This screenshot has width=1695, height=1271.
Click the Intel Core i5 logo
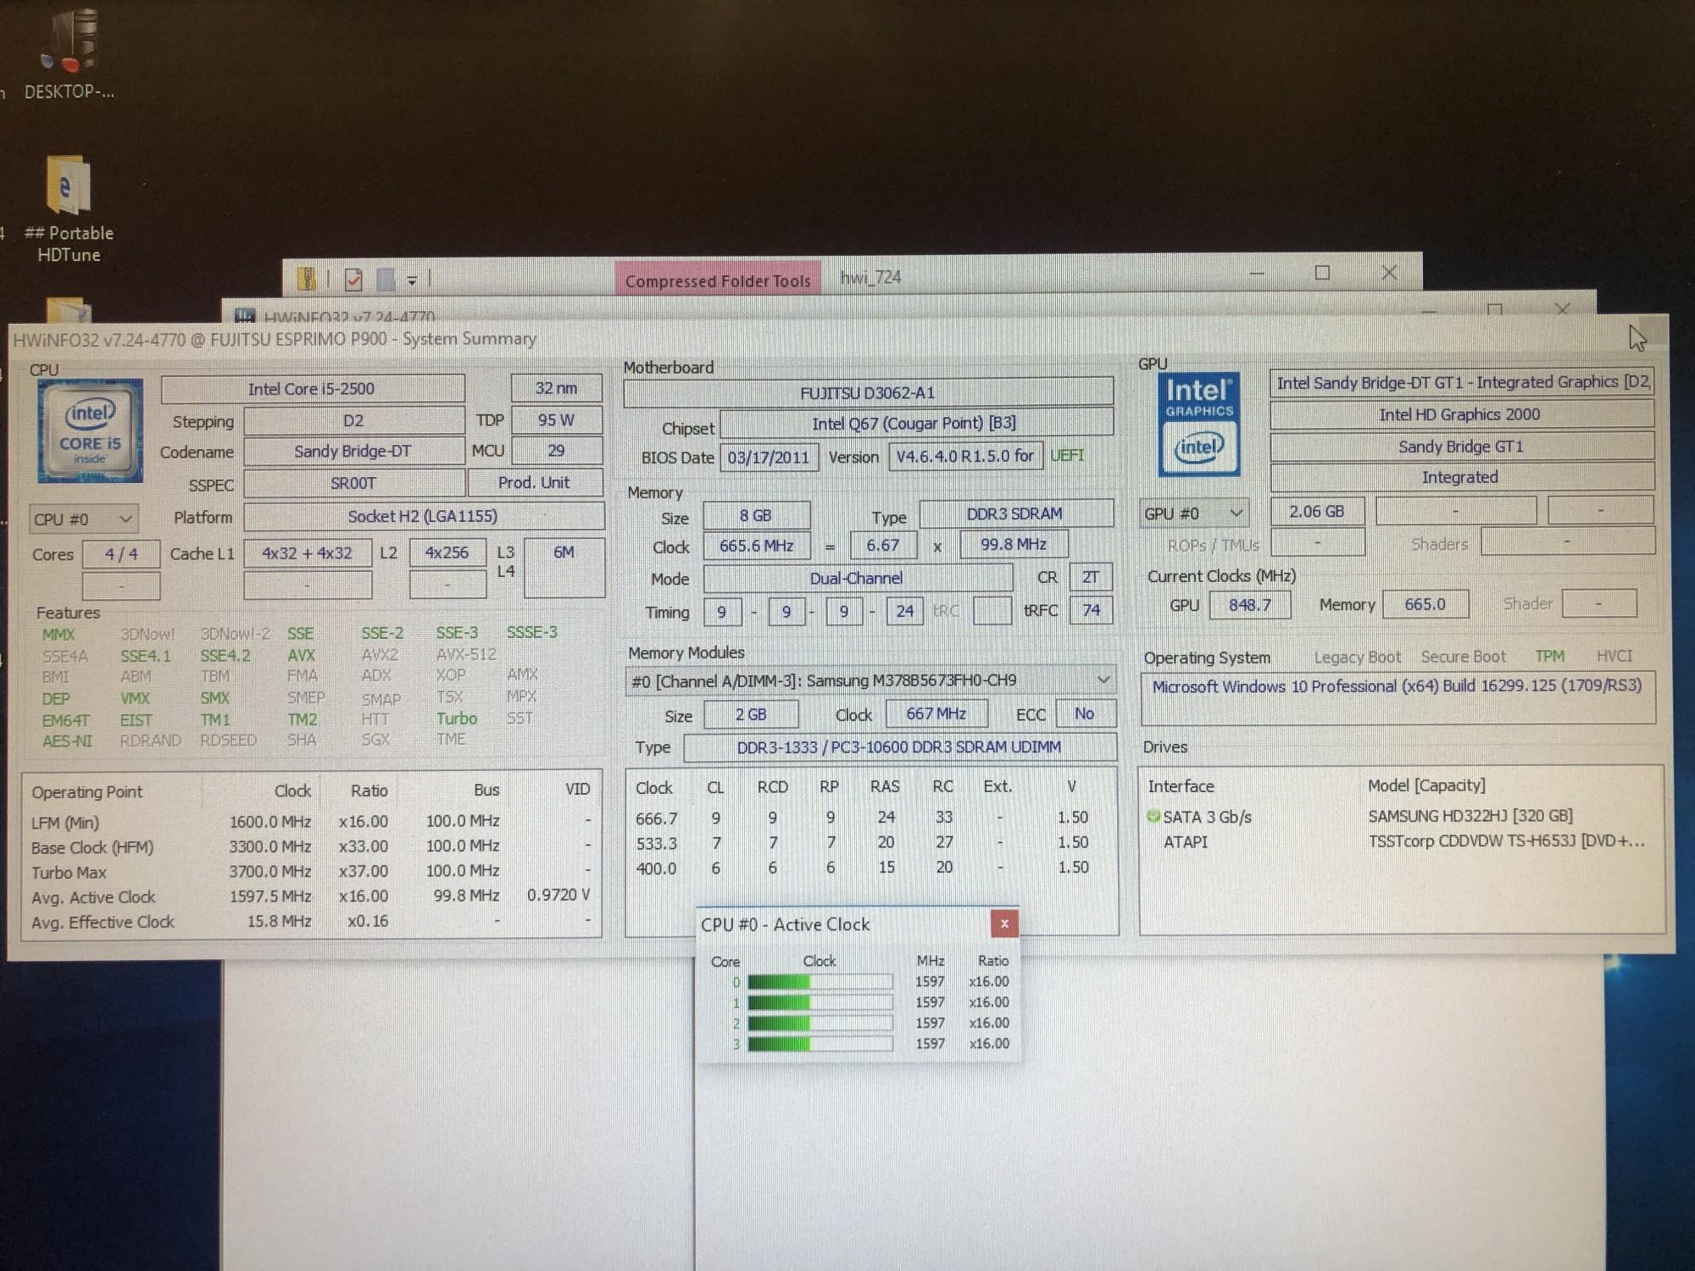[x=90, y=430]
